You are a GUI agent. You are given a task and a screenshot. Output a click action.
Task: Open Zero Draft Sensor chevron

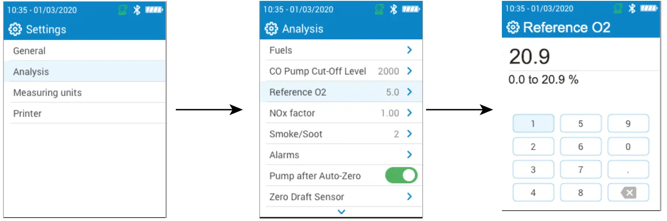(409, 197)
